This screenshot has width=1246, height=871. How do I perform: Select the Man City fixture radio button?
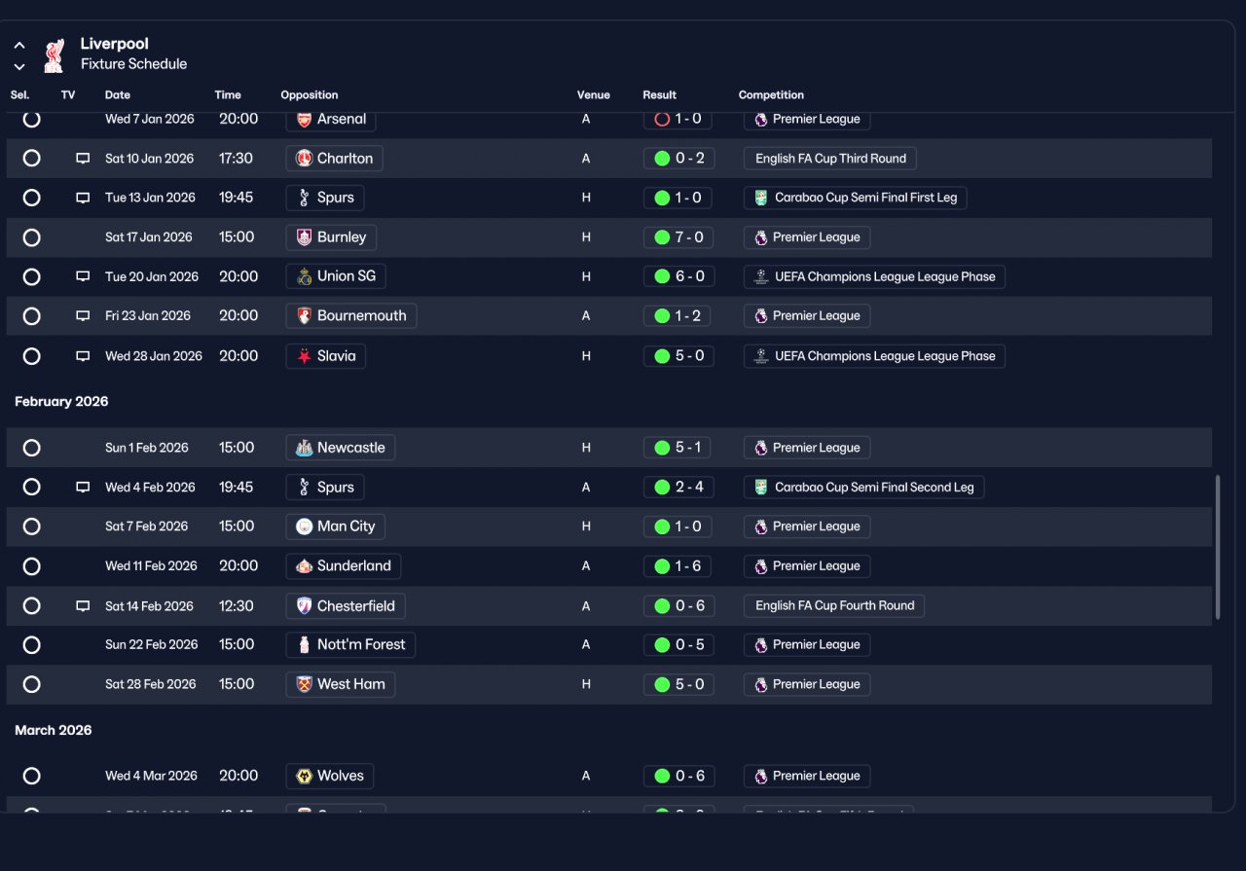tap(31, 526)
